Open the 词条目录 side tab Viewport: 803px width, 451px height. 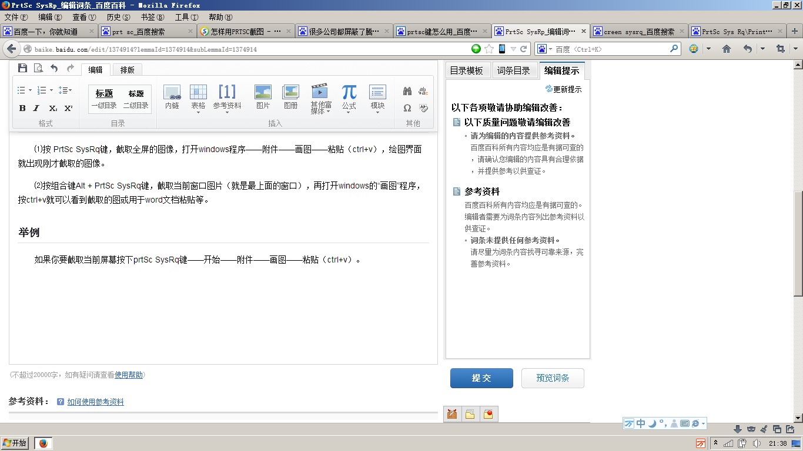click(x=514, y=70)
